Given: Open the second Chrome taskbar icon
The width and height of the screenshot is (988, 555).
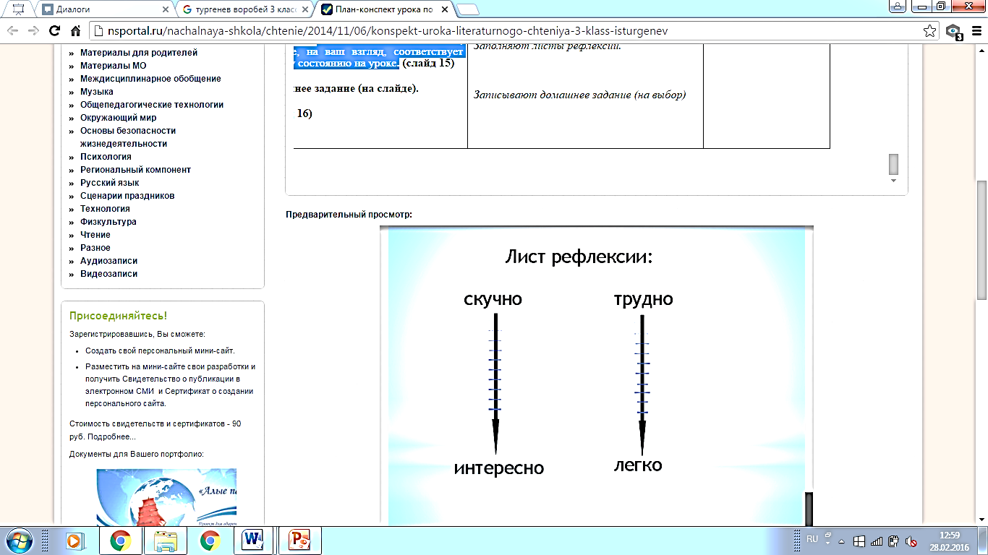Looking at the screenshot, I should [x=210, y=541].
